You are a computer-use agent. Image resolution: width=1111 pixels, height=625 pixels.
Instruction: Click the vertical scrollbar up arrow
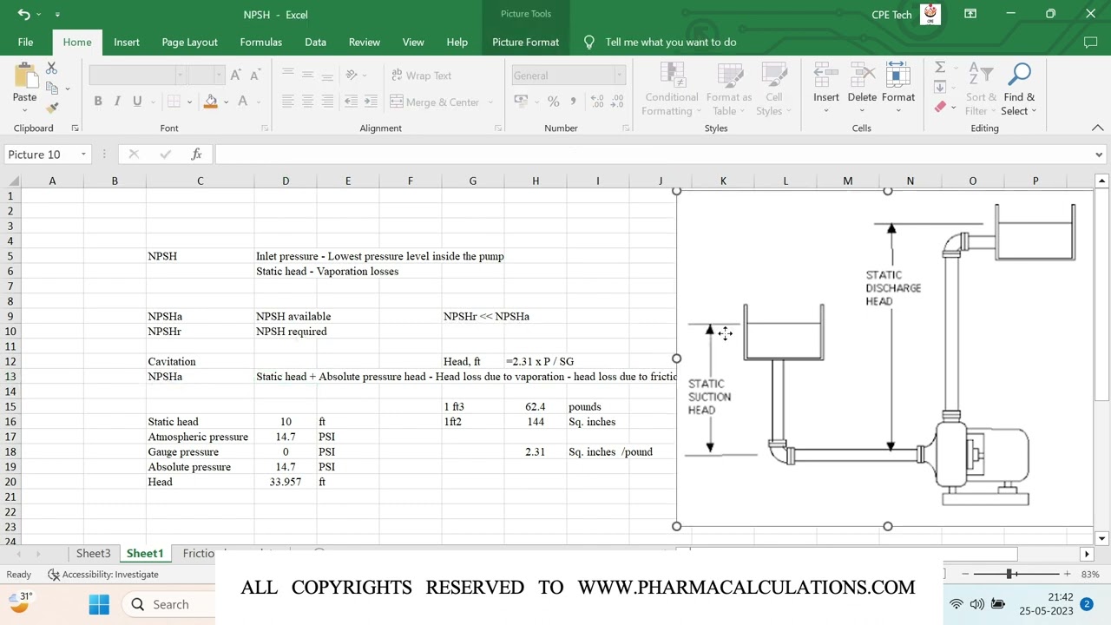(1101, 181)
